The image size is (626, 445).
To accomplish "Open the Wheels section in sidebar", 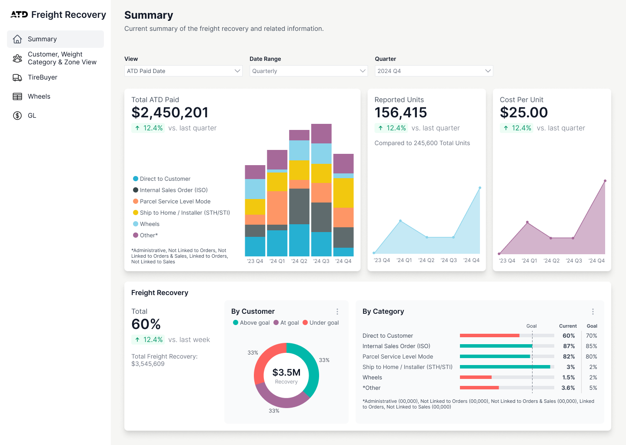I will pyautogui.click(x=55, y=96).
